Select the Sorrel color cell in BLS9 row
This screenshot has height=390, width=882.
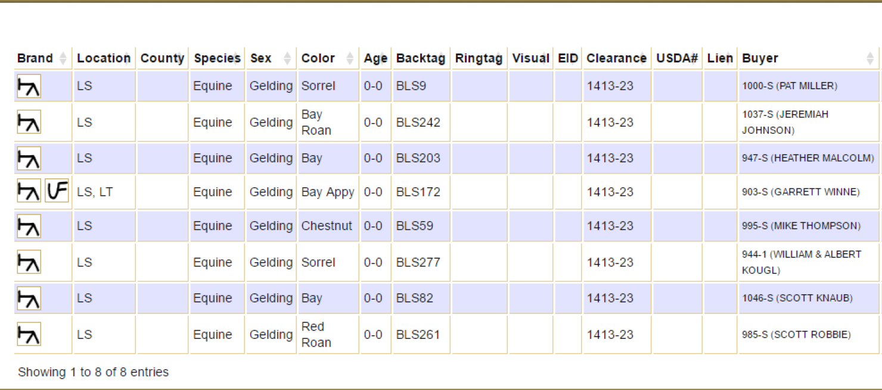(x=328, y=86)
